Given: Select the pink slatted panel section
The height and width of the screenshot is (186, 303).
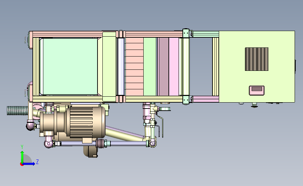Looking at the screenshot, I should click(135, 66).
